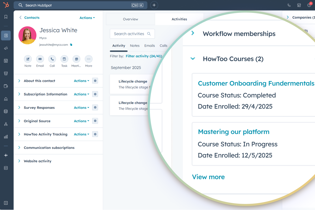Open Filter activity (24/41) link

pos(144,56)
